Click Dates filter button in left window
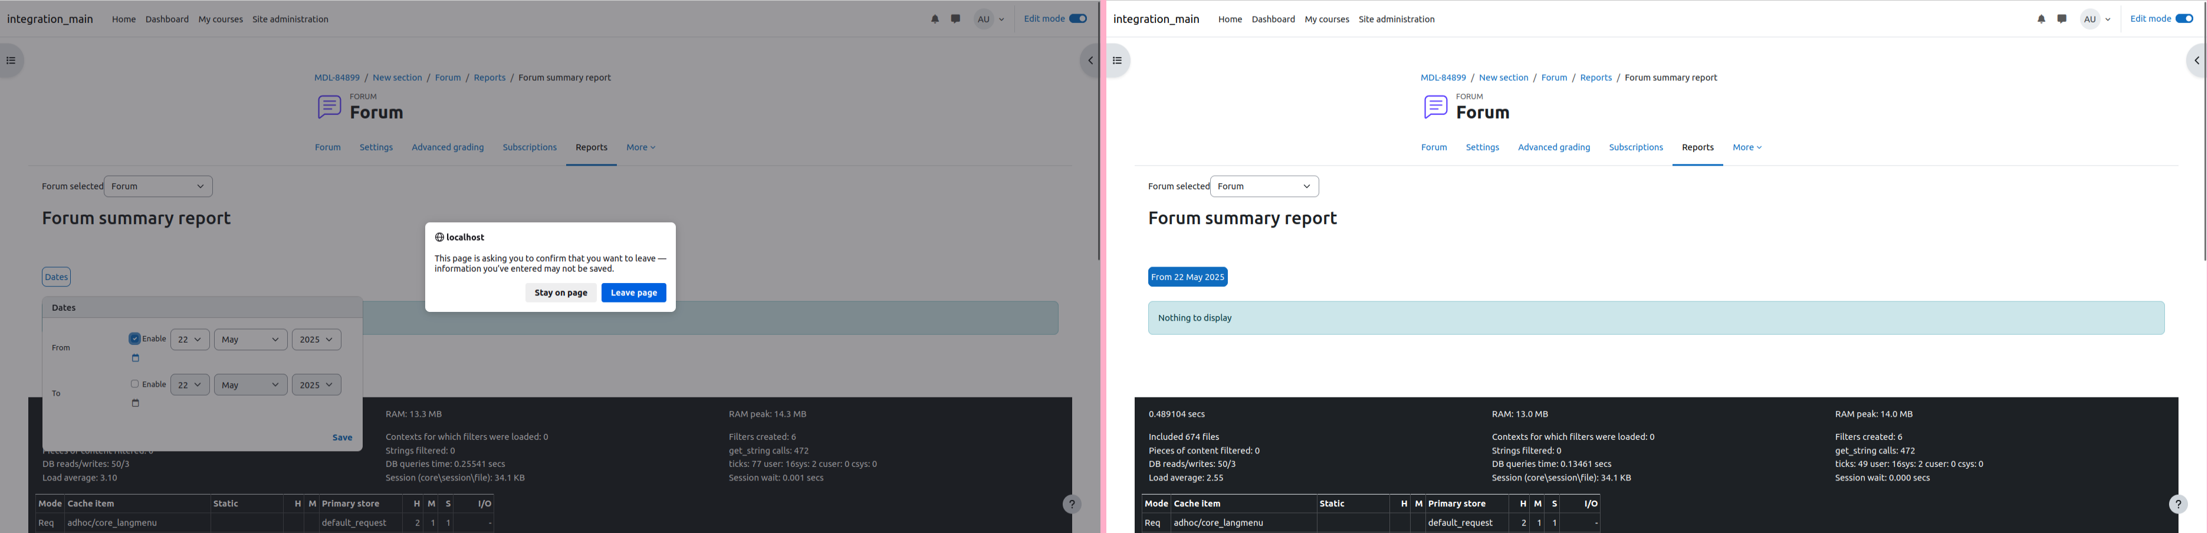The width and height of the screenshot is (2208, 533). click(x=57, y=278)
